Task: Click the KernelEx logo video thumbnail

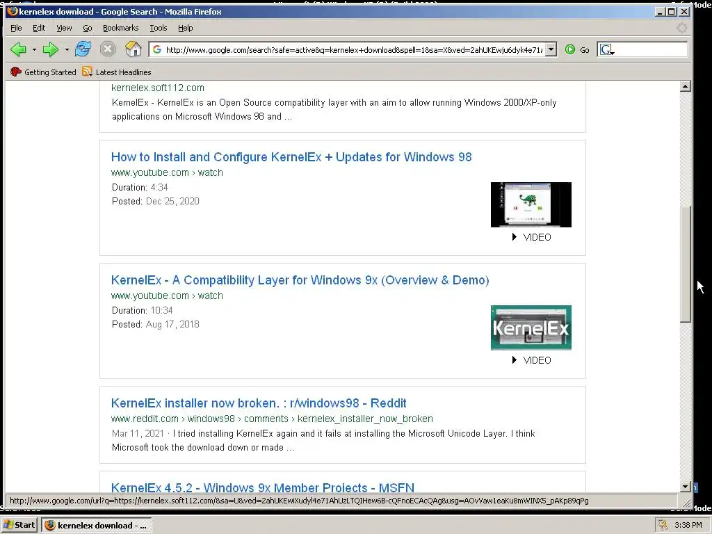Action: (531, 328)
